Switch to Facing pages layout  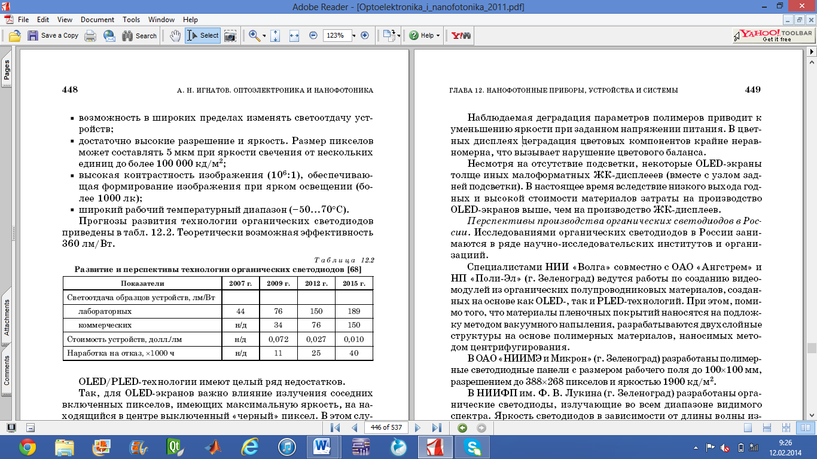[x=807, y=428]
